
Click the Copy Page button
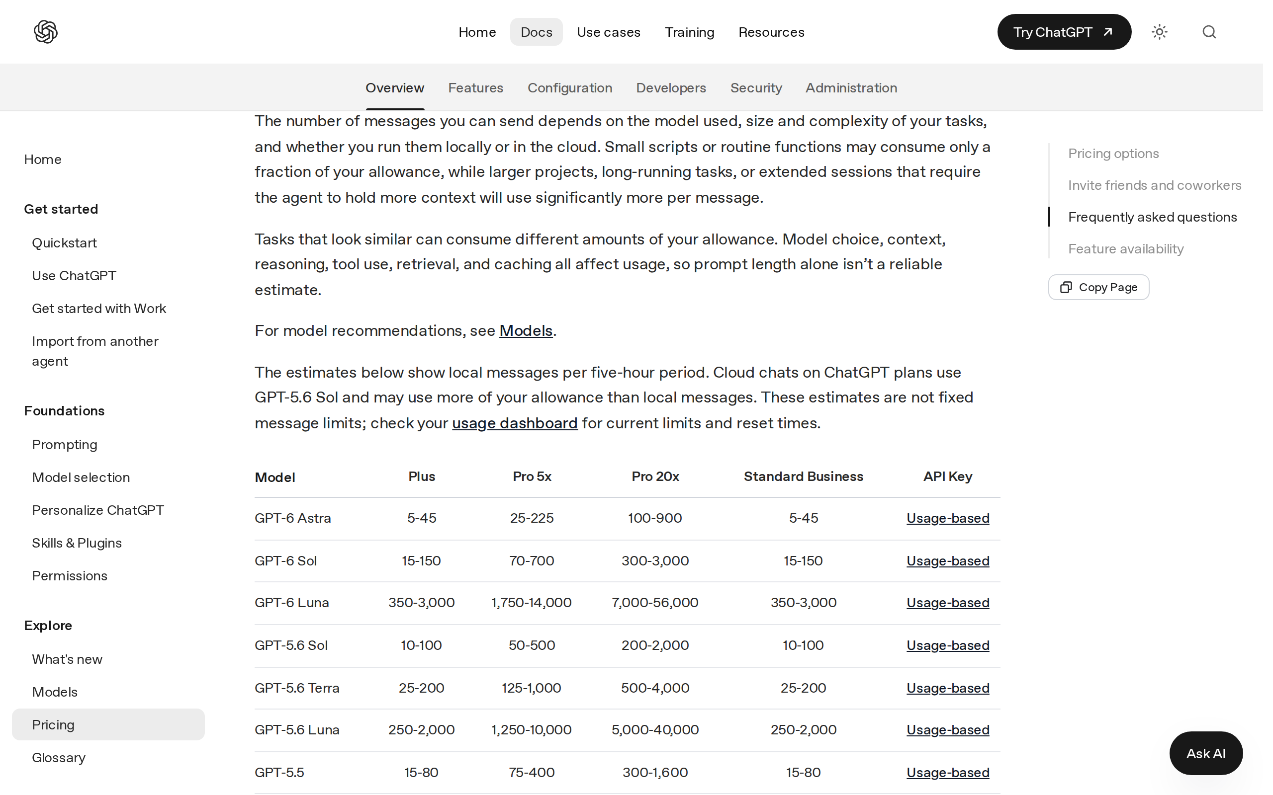point(1098,287)
